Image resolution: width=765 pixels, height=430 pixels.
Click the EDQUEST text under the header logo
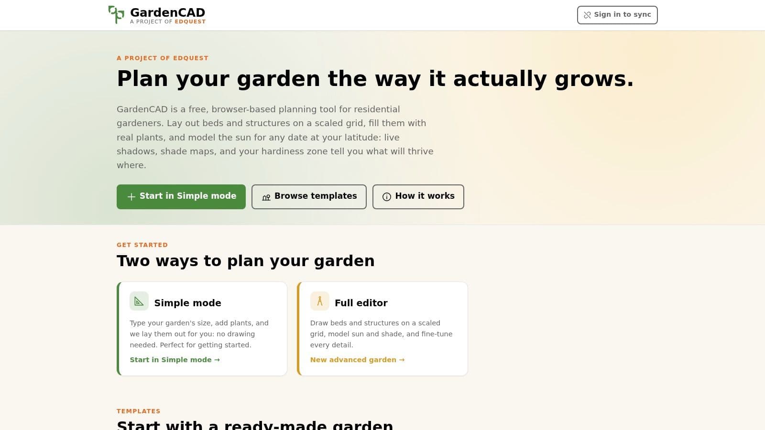point(190,21)
